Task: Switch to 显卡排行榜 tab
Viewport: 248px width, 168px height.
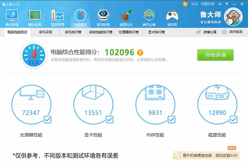Action: (x=156, y=32)
